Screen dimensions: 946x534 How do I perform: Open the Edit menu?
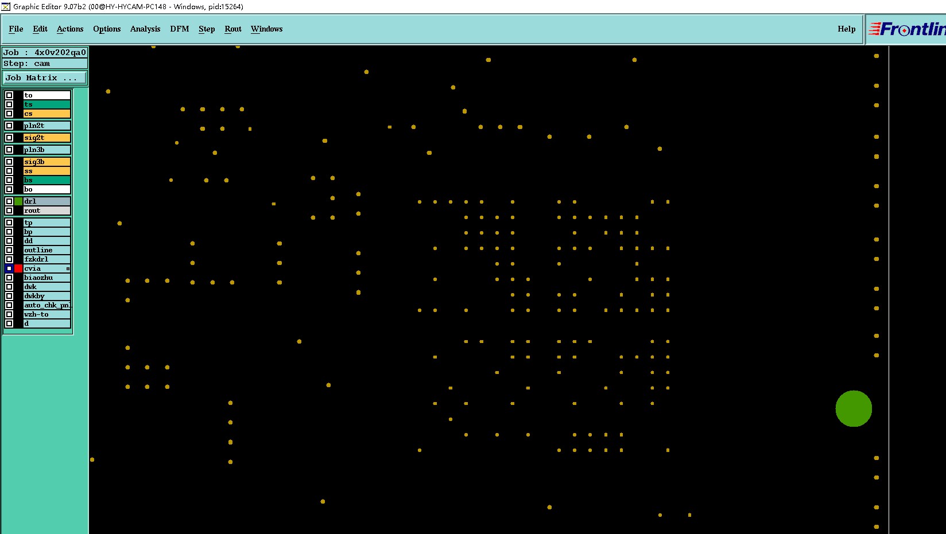40,29
